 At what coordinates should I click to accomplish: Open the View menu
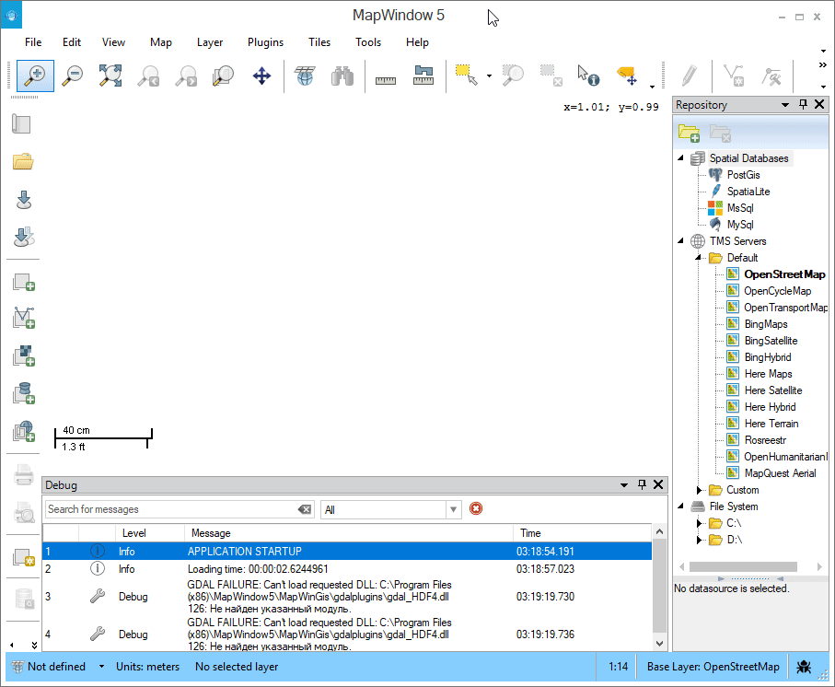click(x=113, y=42)
